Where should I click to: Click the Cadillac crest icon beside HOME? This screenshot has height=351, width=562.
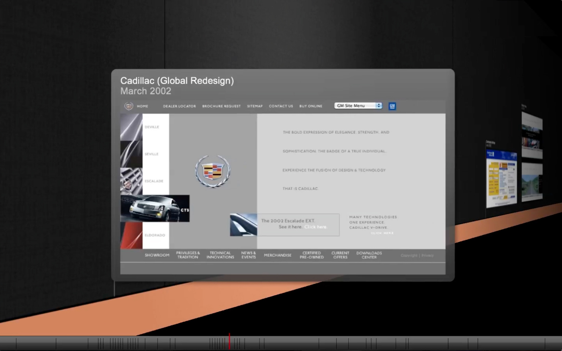point(129,106)
